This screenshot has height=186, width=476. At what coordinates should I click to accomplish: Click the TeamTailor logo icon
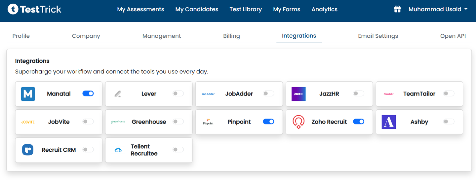388,94
